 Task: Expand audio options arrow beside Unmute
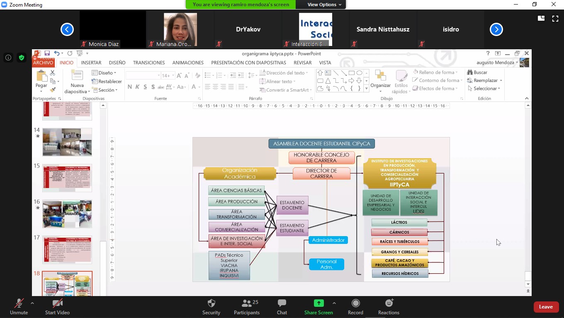click(x=32, y=303)
